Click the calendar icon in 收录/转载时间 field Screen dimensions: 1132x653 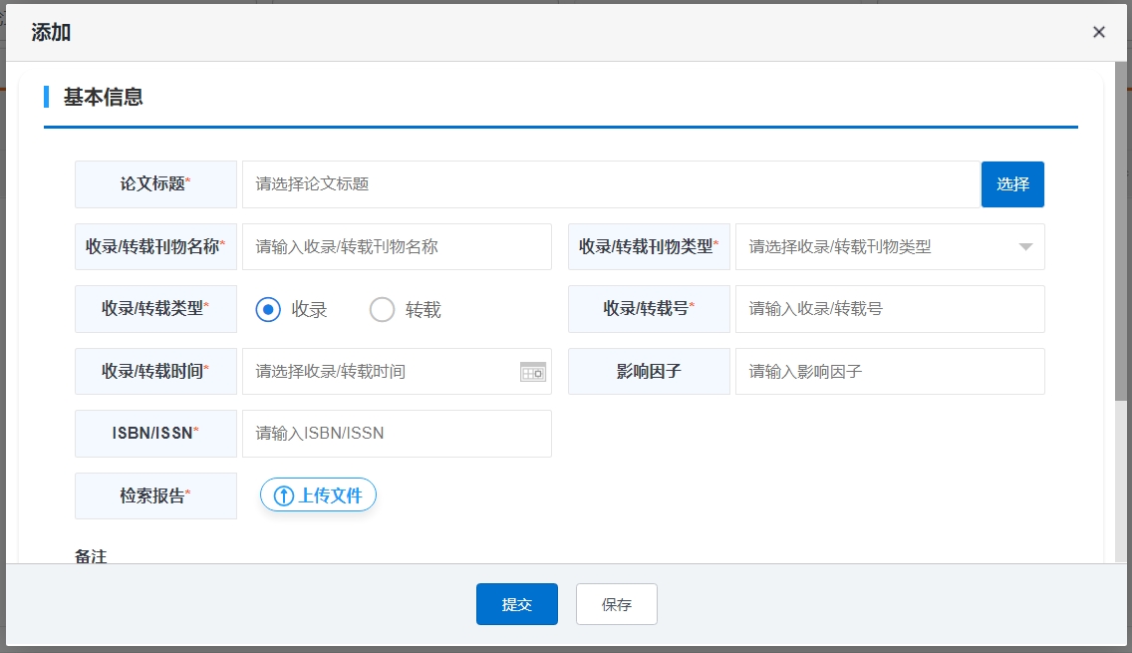[533, 372]
